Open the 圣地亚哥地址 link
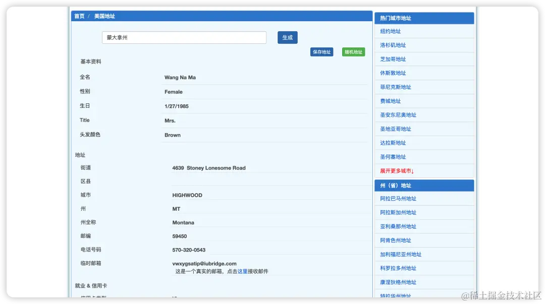The width and height of the screenshot is (545, 304). click(396, 129)
